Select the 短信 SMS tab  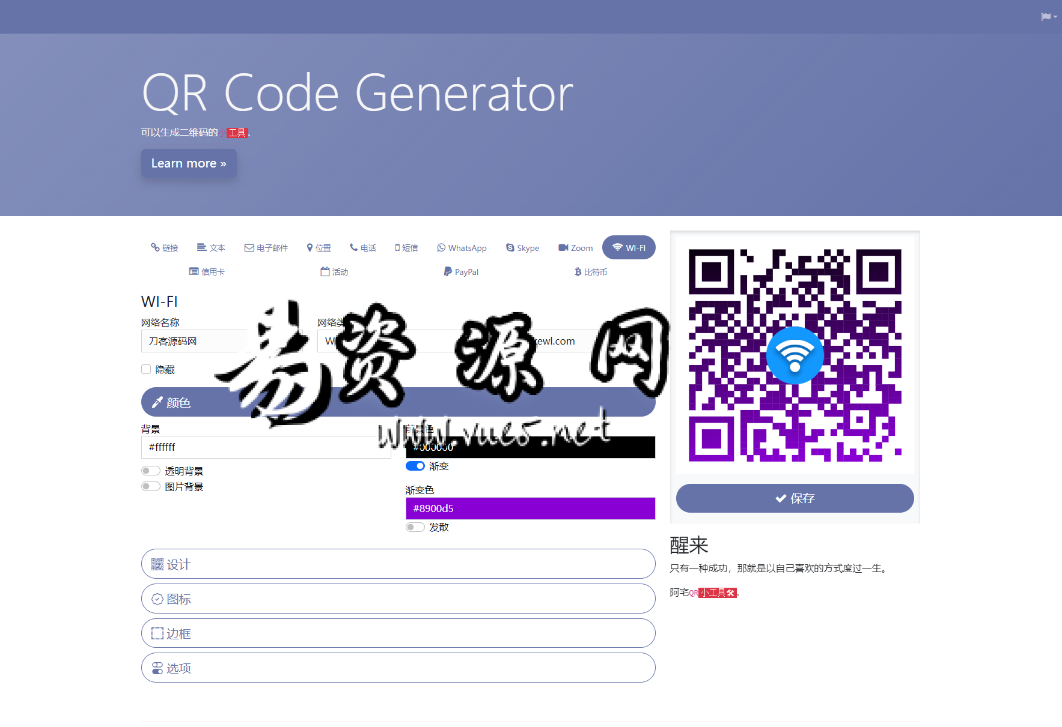(x=406, y=248)
